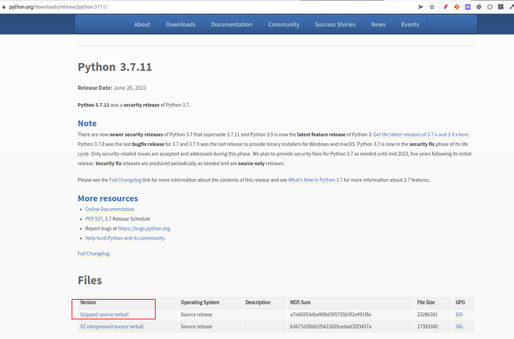Open Help fund Python and its community
This screenshot has height=339, width=514.
(125, 238)
